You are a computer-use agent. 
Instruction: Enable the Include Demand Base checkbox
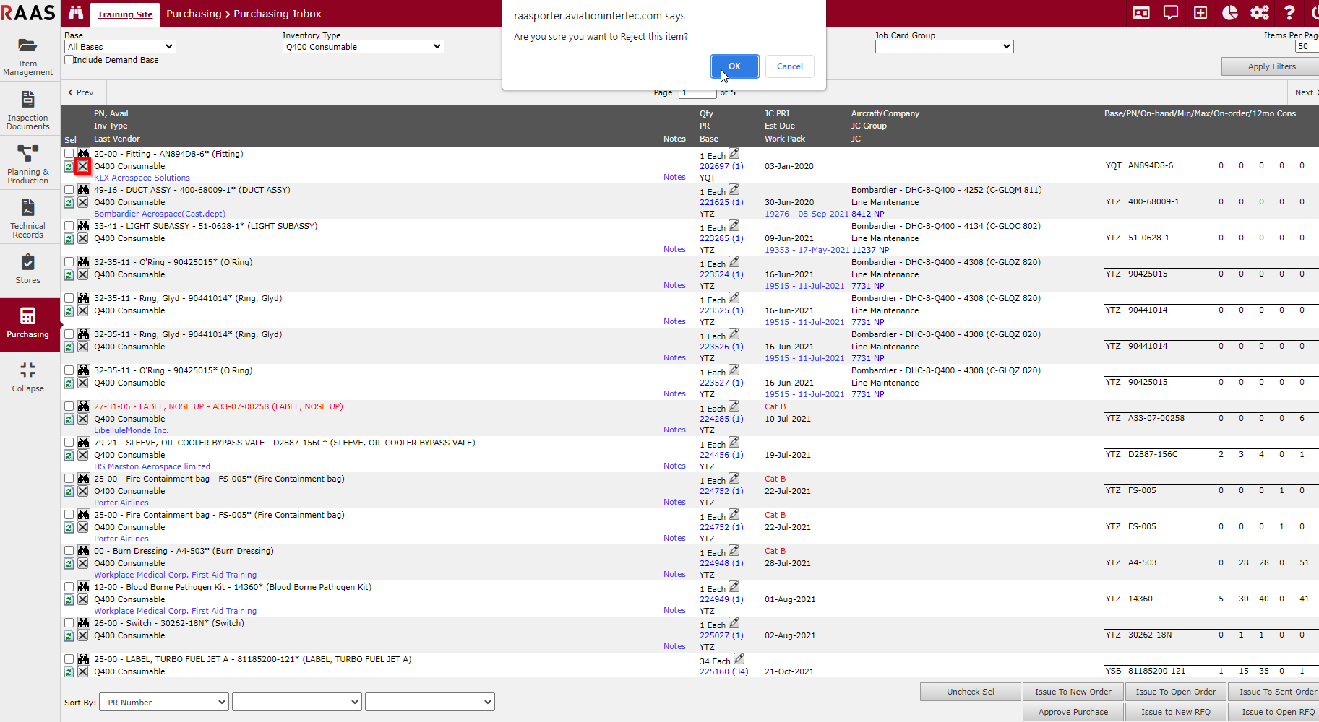point(69,60)
